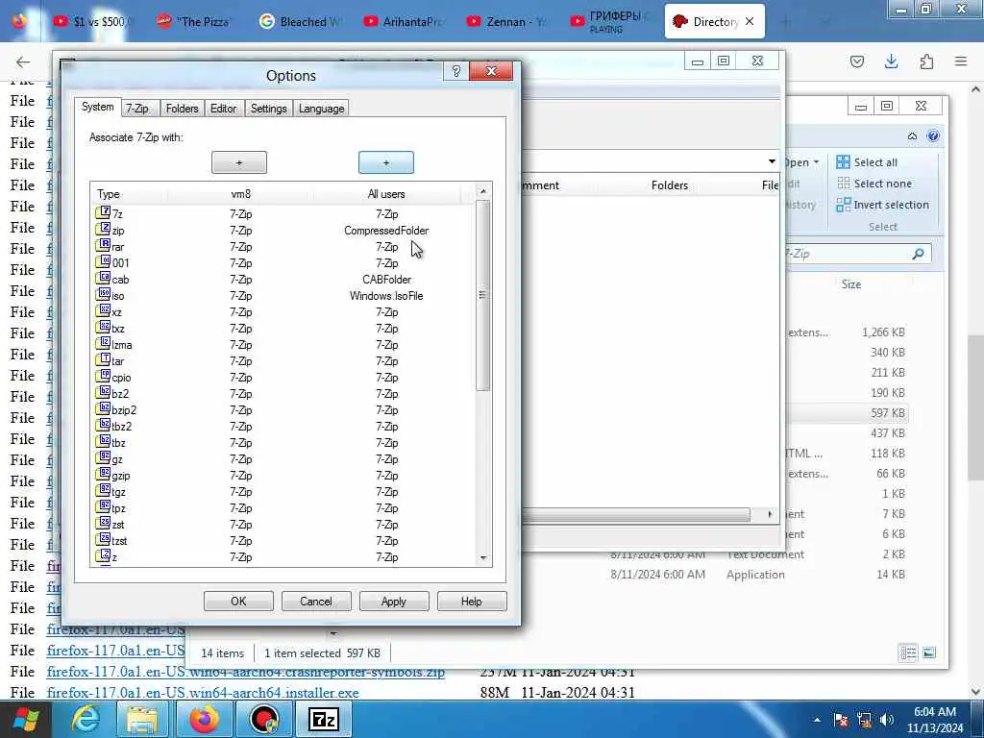The height and width of the screenshot is (738, 984).
Task: Click the Folders column header in 7-Zip manager
Action: [x=670, y=185]
